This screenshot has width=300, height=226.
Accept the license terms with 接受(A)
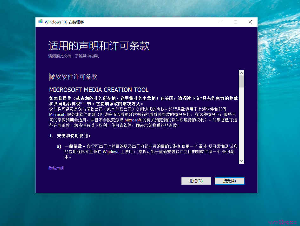[229, 181]
